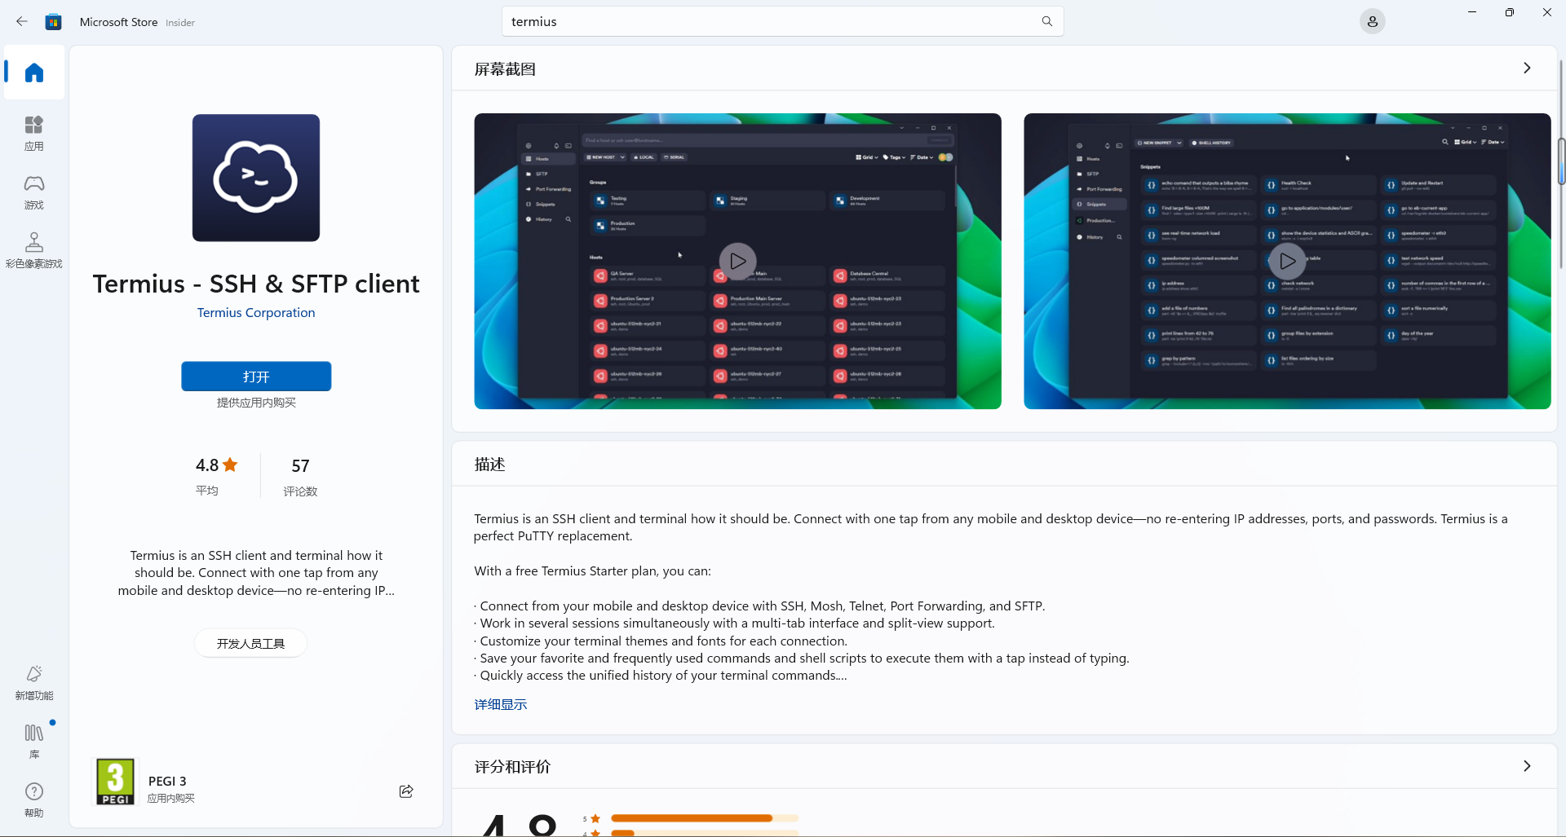Focus the search box containing termius
This screenshot has height=837, width=1566.
point(782,21)
